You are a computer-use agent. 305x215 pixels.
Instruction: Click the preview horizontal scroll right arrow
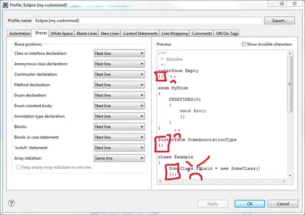point(284,181)
